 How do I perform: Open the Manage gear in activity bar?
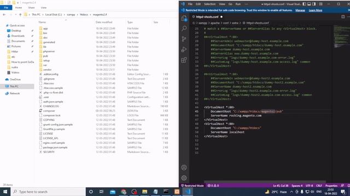point(184,178)
